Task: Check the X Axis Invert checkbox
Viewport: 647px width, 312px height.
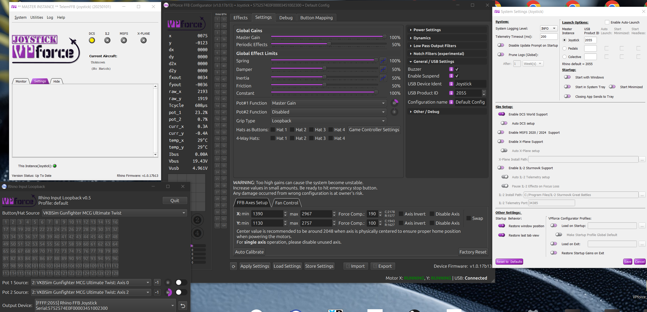Action: pos(401,214)
